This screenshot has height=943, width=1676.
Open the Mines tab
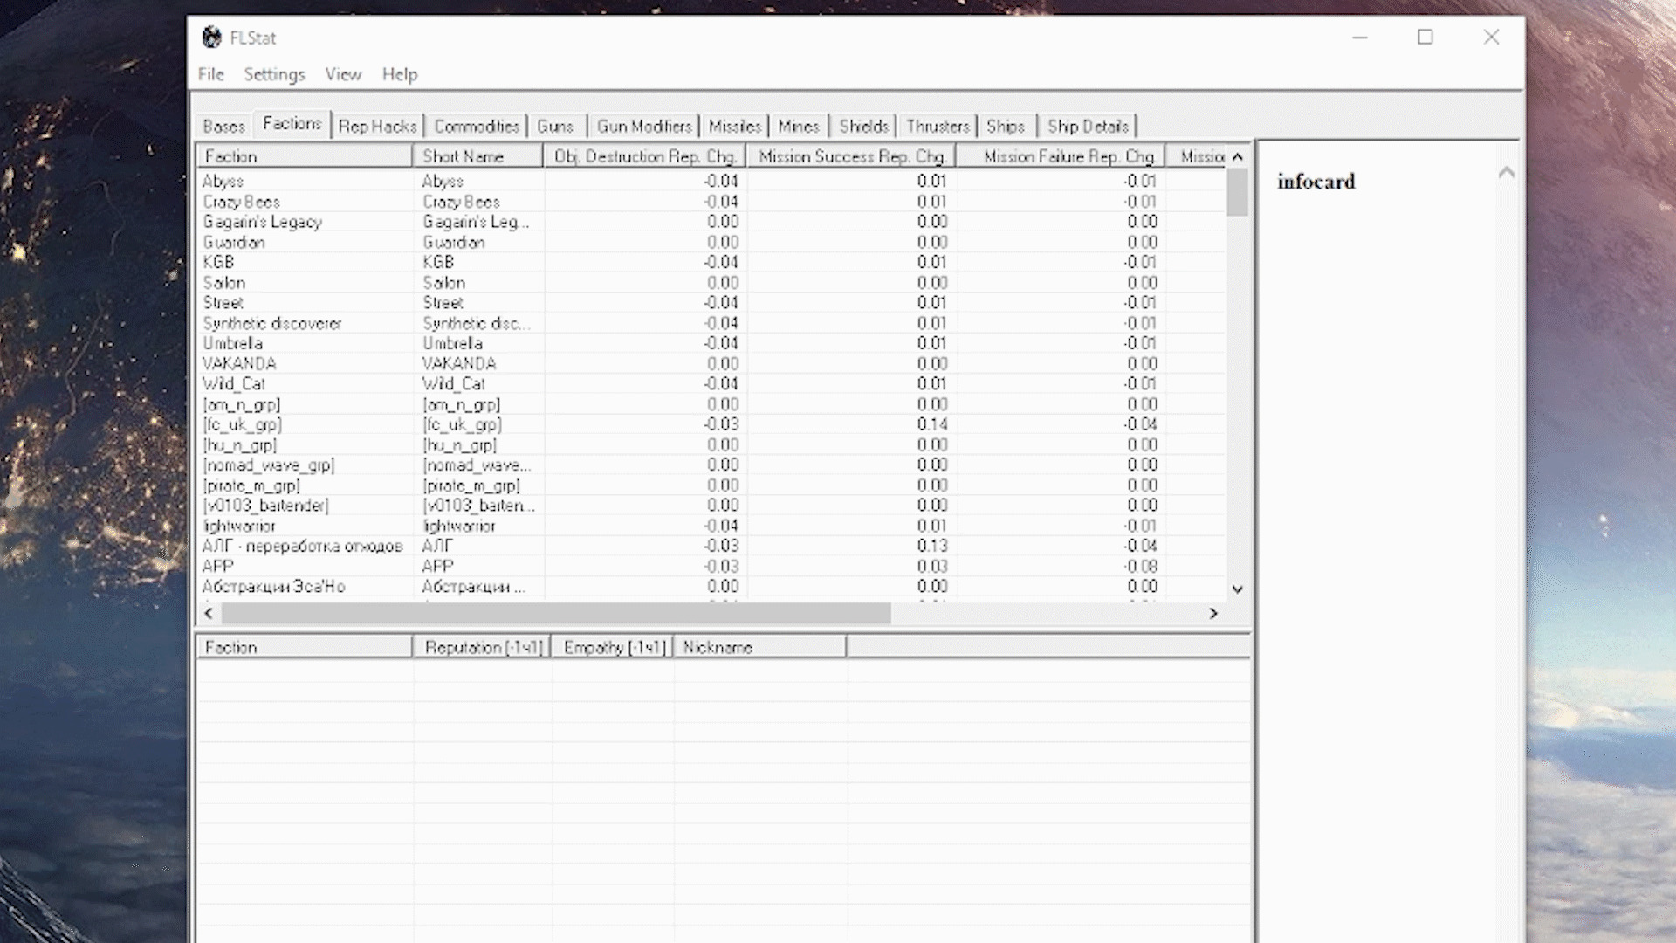pyautogui.click(x=799, y=127)
